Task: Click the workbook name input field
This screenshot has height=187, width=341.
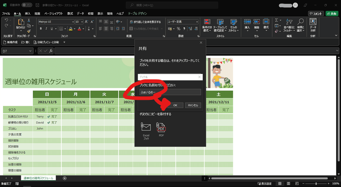Action: coord(170,92)
